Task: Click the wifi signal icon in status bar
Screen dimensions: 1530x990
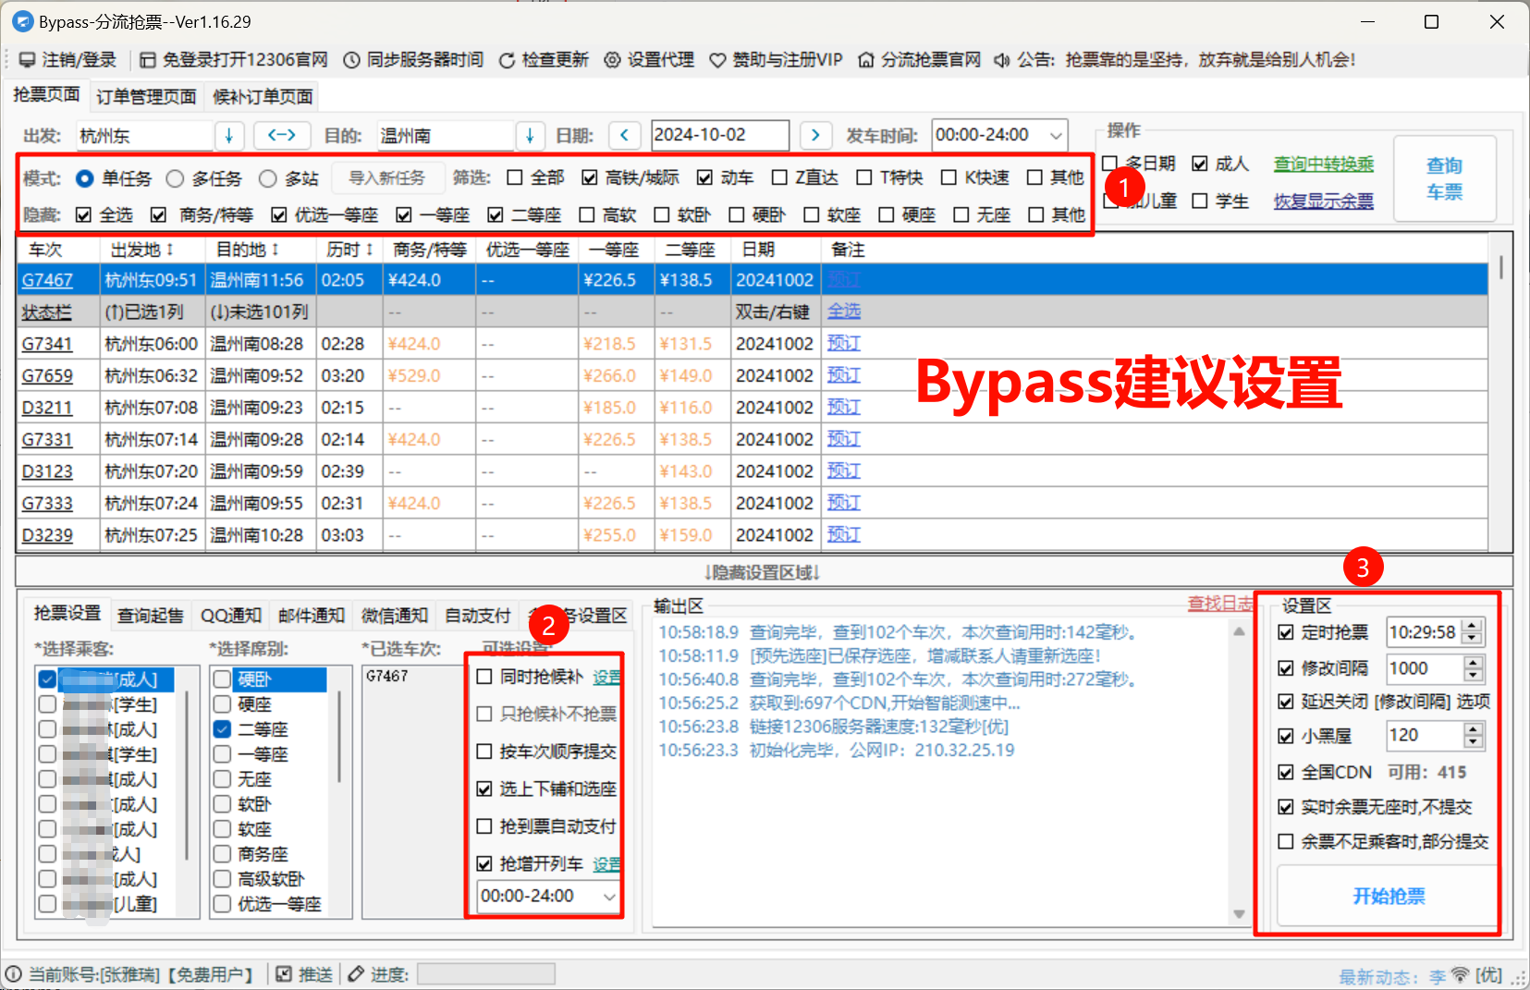Action: point(1461,974)
